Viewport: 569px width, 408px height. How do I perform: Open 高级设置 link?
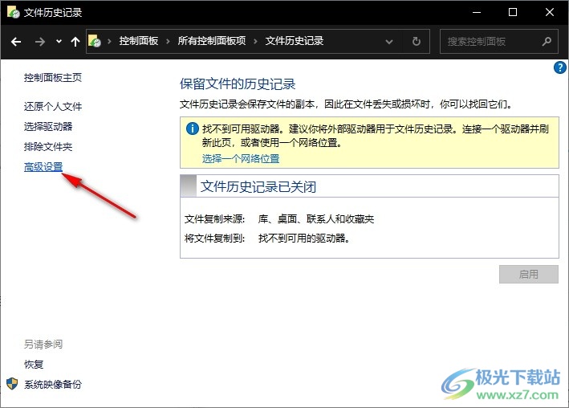tap(43, 167)
